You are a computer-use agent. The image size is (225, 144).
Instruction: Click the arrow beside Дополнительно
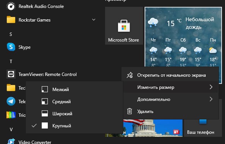pos(211,99)
